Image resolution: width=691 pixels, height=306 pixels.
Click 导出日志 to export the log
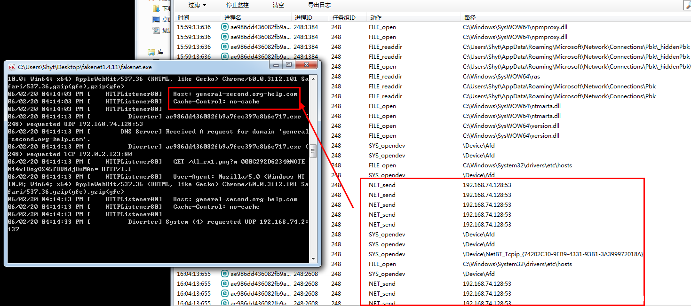319,5
